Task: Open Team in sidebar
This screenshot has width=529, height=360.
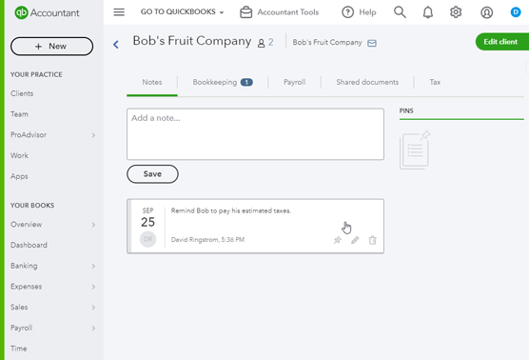Action: coord(19,114)
